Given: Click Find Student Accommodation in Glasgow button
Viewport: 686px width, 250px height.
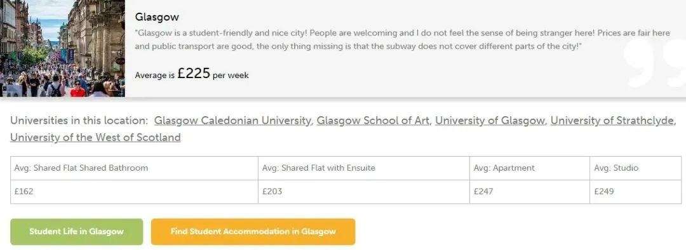Looking at the screenshot, I should coord(253,232).
